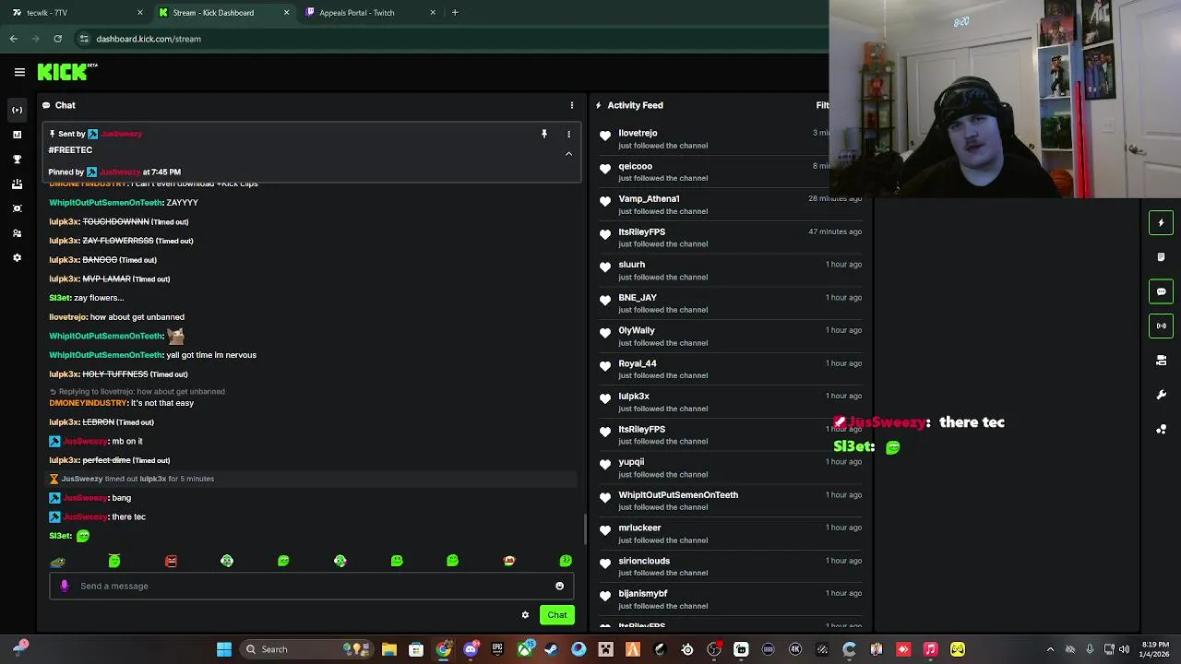Open Epic Games Launcher from the taskbar

coord(497,649)
